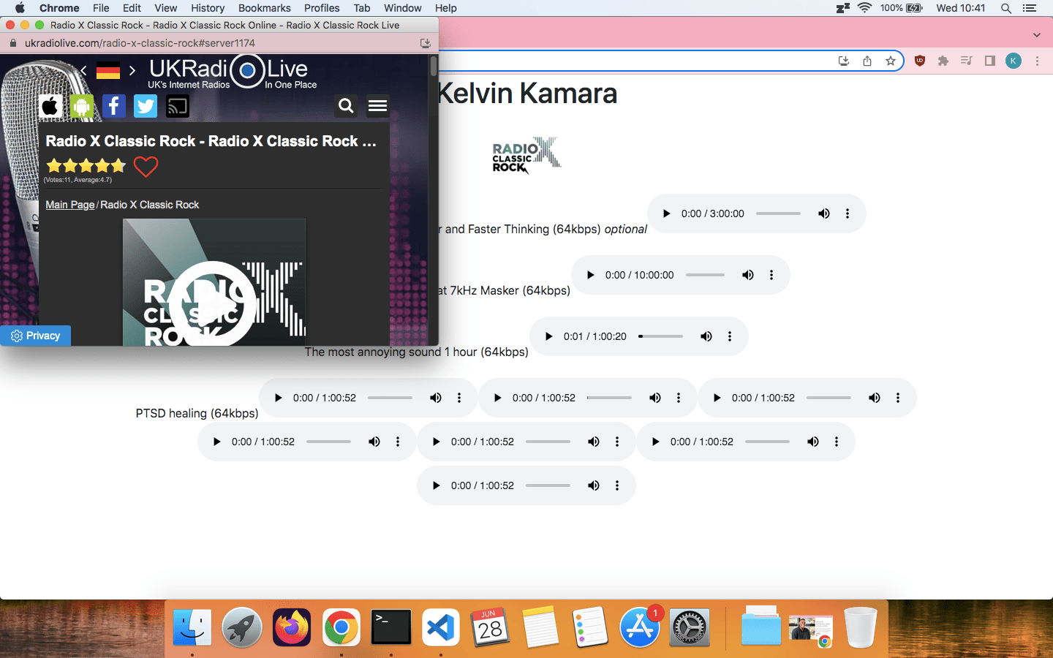Open the Android app icon on UKRadioLive

click(x=82, y=107)
